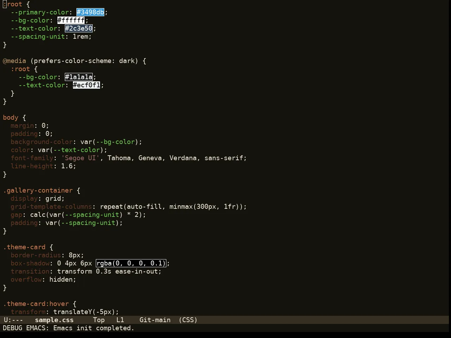Viewport: 451px width, 338px height.
Task: Click 'var(--bg-color)' in background-color line
Action: coord(110,142)
